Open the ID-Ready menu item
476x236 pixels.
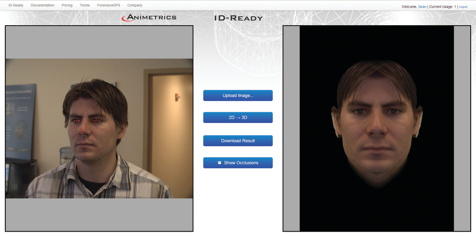[16, 5]
